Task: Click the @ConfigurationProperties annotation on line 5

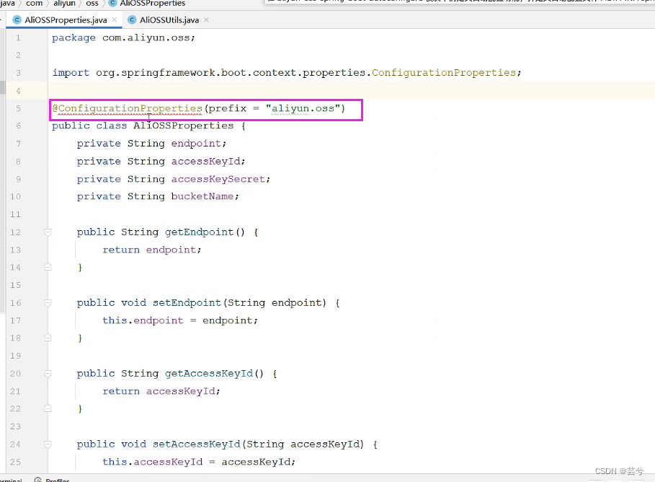Action: click(128, 108)
